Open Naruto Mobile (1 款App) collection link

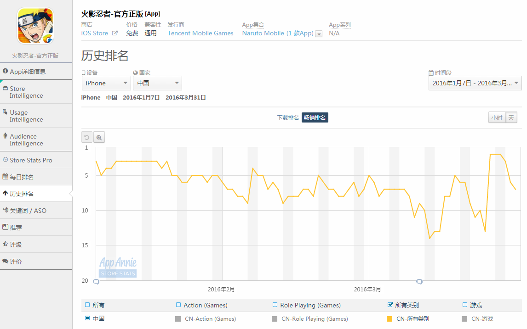(x=278, y=33)
